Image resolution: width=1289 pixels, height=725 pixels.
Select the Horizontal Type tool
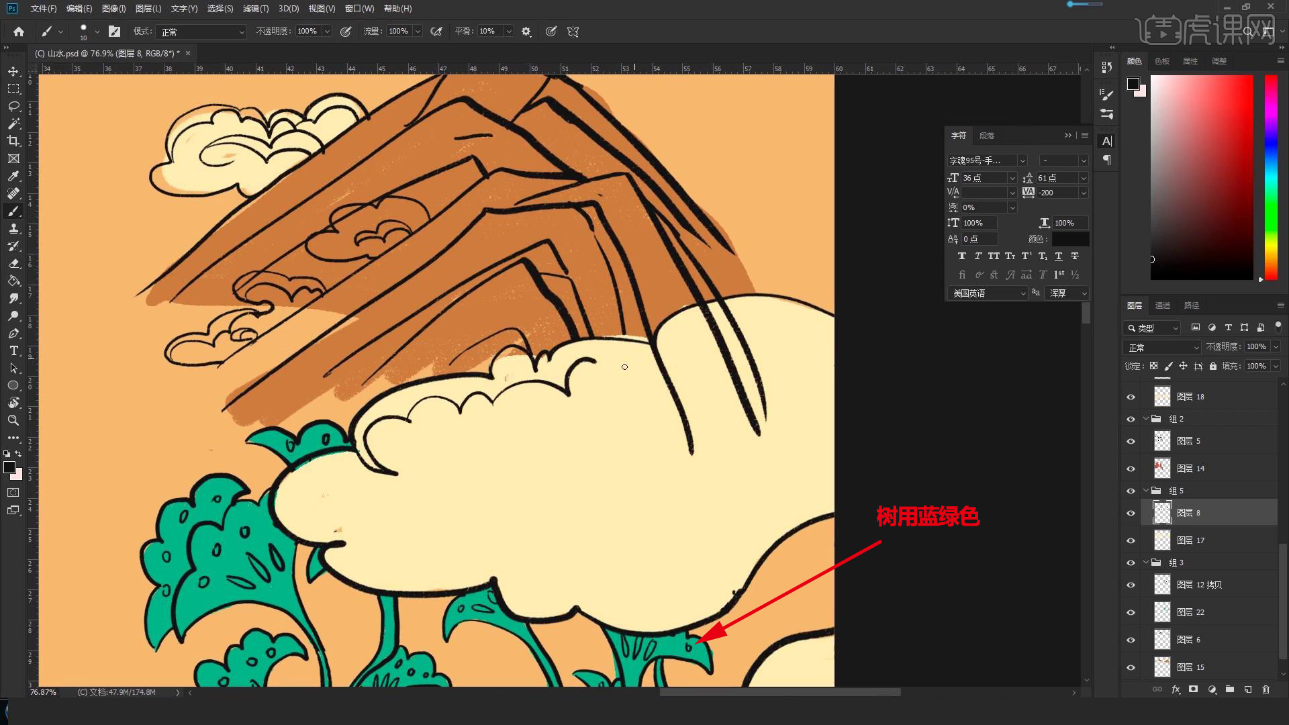coord(13,350)
